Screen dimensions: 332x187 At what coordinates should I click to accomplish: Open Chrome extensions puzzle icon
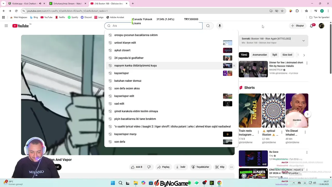point(297,11)
